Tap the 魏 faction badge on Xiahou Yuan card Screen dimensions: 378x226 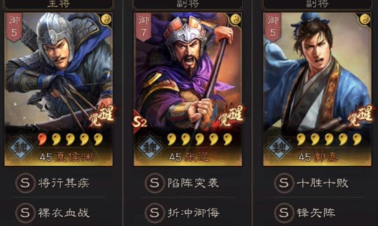tap(21, 147)
